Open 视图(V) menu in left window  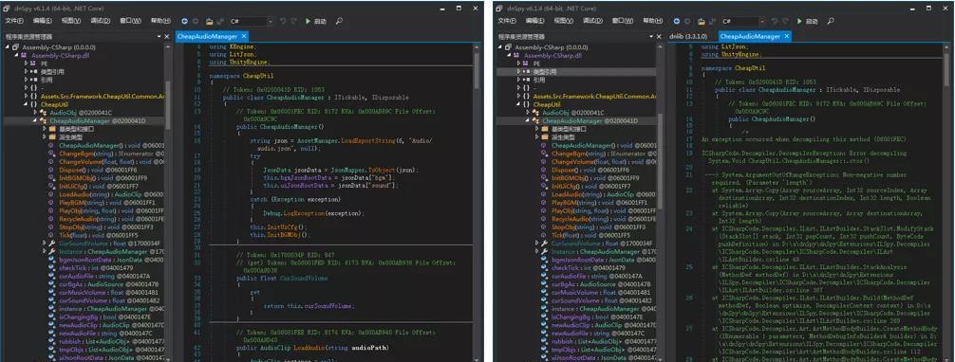click(70, 21)
